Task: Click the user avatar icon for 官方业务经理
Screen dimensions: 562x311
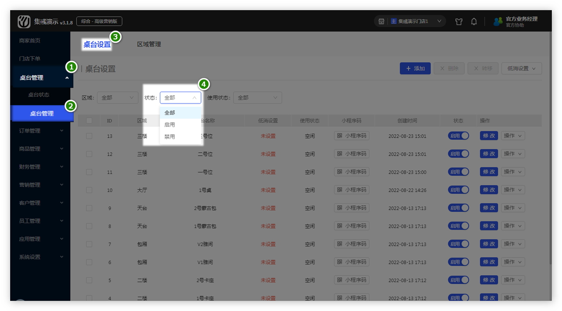Action: [x=497, y=21]
